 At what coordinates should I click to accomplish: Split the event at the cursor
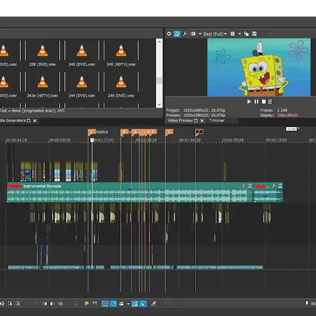60,304
